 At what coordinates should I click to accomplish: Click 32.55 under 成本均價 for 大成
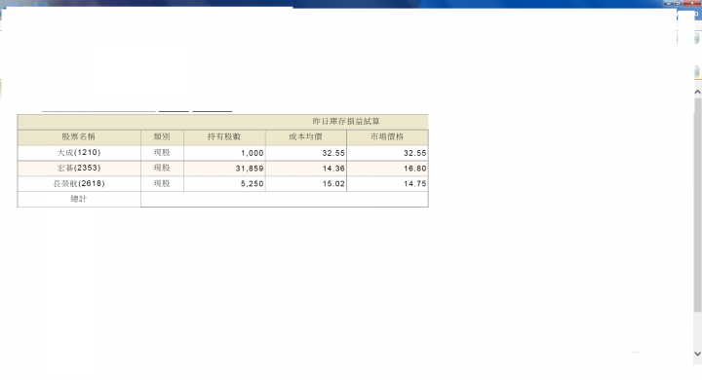click(333, 153)
